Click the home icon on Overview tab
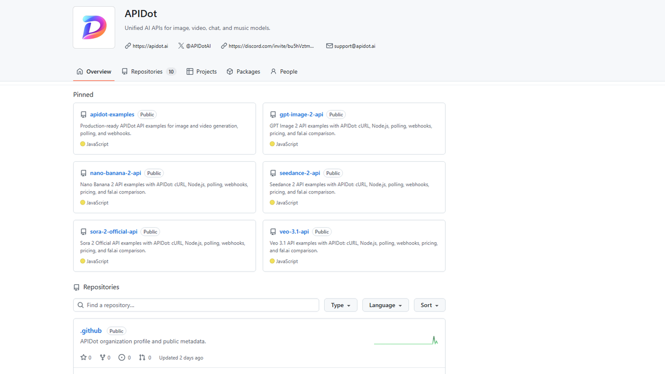665x374 pixels. coord(80,71)
